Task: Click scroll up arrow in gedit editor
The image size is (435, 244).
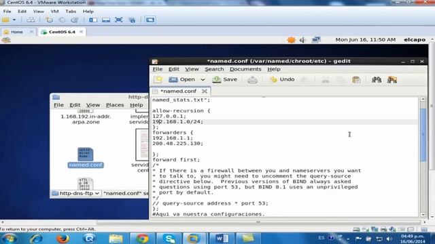Action: point(423,100)
